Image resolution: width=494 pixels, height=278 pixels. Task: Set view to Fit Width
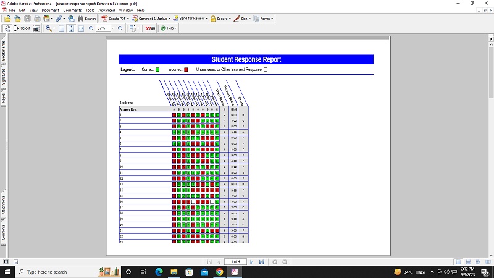(x=81, y=28)
